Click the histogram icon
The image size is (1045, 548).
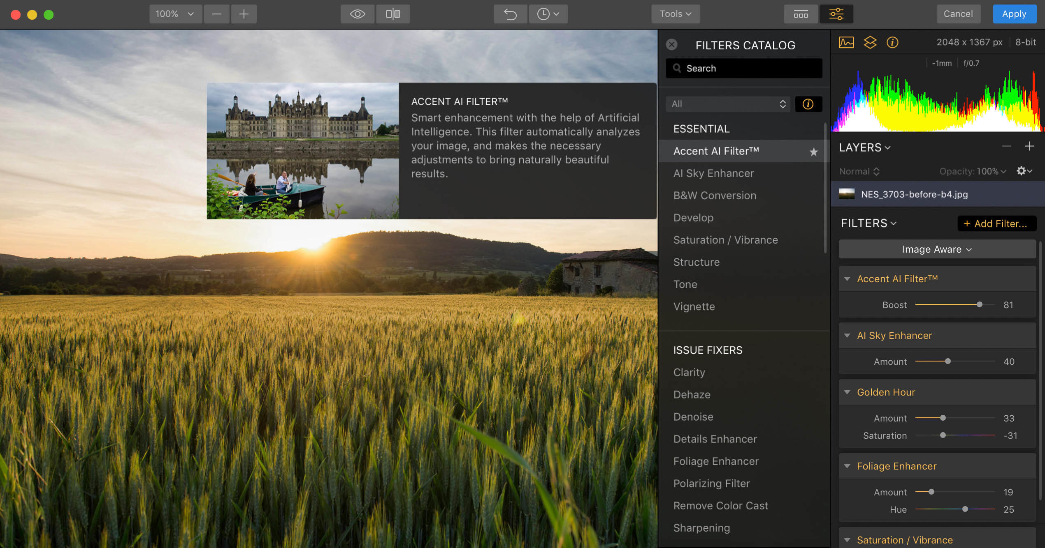coord(846,42)
